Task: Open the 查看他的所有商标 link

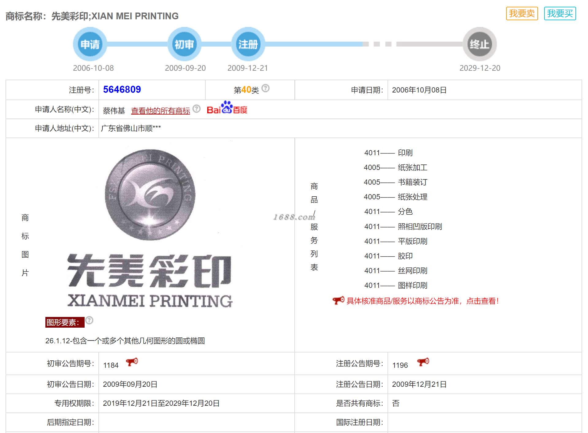Action: 161,111
